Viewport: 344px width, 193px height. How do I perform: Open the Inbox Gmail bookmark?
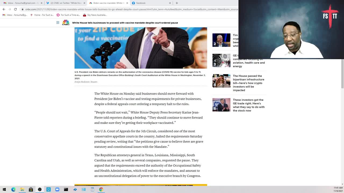point(15,15)
